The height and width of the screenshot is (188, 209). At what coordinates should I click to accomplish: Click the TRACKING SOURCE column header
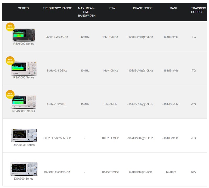[198, 10]
